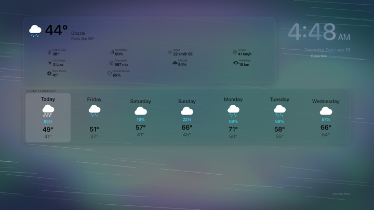Click Wednesday's low temperature 54°

click(326, 134)
